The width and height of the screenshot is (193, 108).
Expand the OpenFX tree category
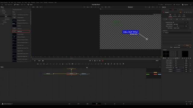coord(1,10)
